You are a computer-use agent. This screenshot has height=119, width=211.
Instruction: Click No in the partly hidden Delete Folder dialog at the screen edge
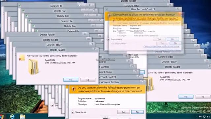click(203, 97)
